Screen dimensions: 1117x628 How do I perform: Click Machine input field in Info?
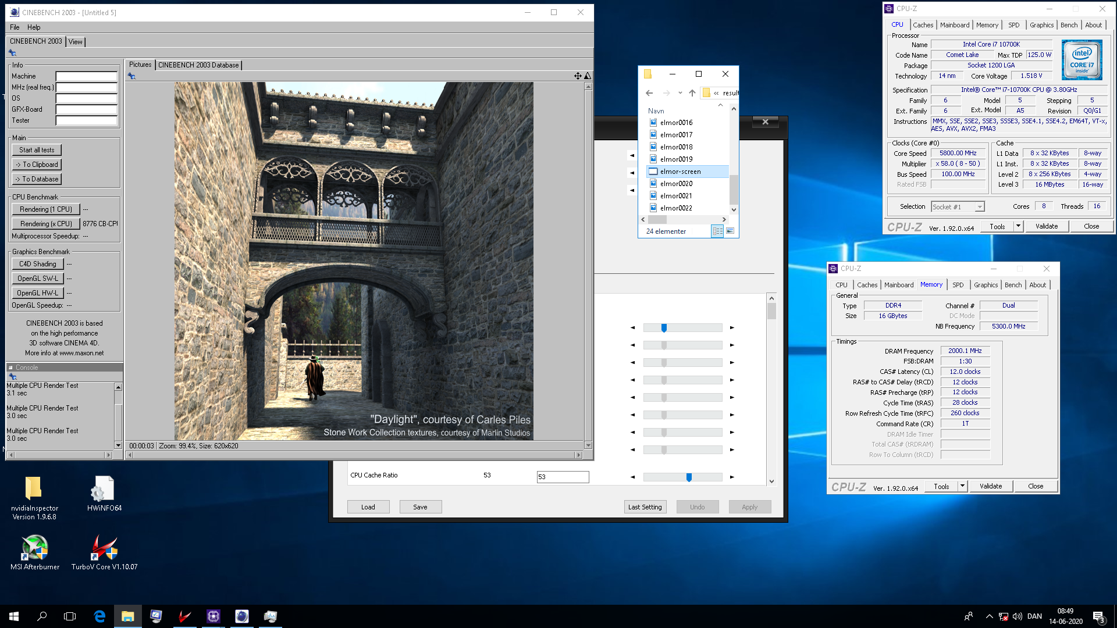pyautogui.click(x=86, y=76)
